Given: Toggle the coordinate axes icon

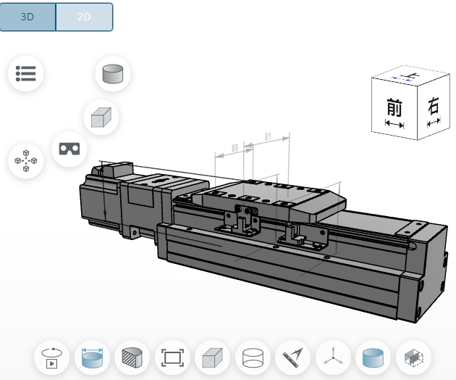Looking at the screenshot, I should tap(333, 358).
